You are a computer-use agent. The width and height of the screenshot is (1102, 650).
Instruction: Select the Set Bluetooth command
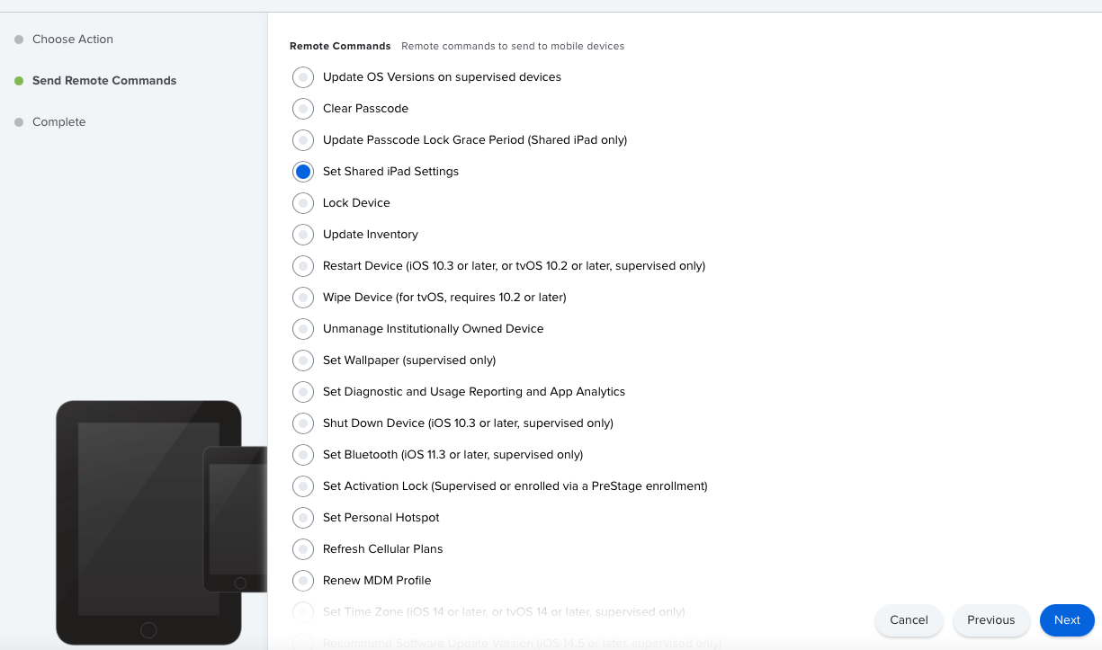303,454
